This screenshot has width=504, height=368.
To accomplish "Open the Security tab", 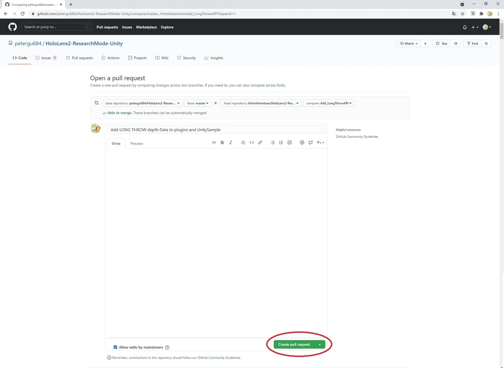I will [x=186, y=58].
